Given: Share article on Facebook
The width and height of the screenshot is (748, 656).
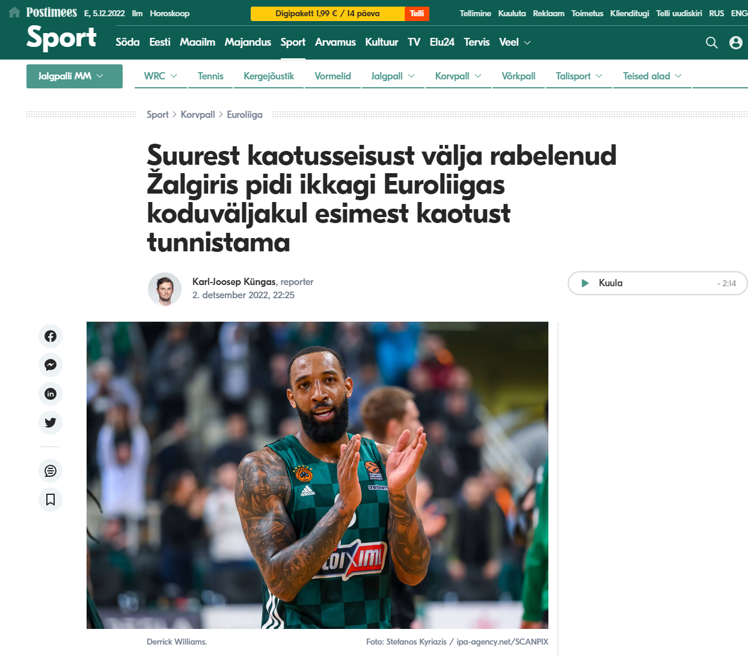Looking at the screenshot, I should click(51, 336).
